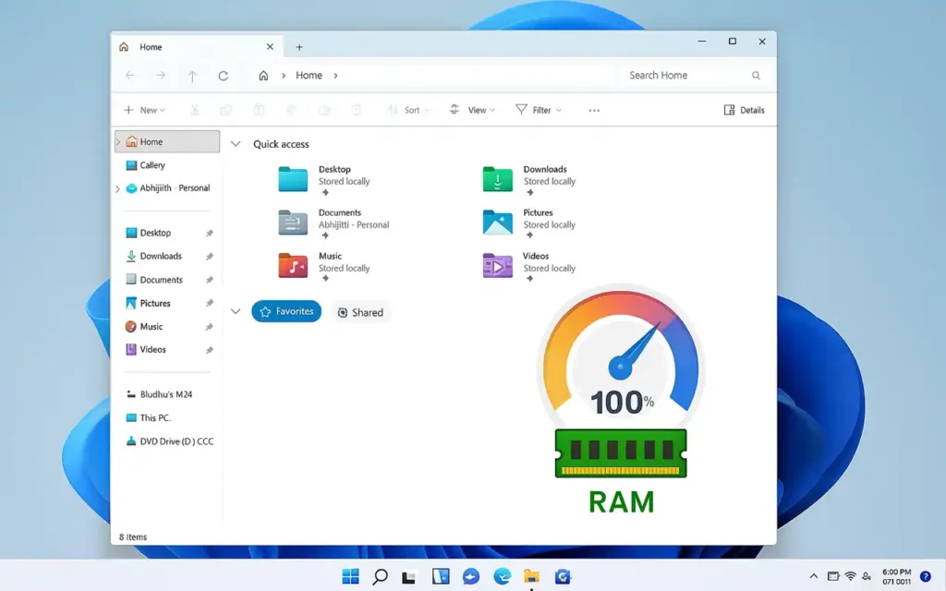Switch to the Shared filter pill
The image size is (946, 591).
360,311
